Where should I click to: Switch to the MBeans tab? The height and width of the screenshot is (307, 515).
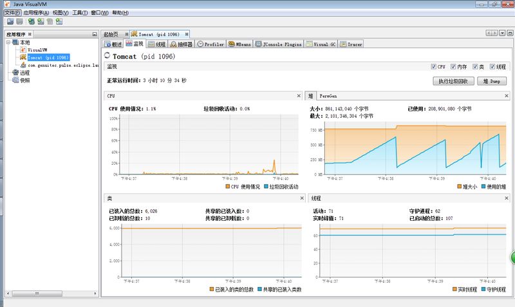[239, 44]
